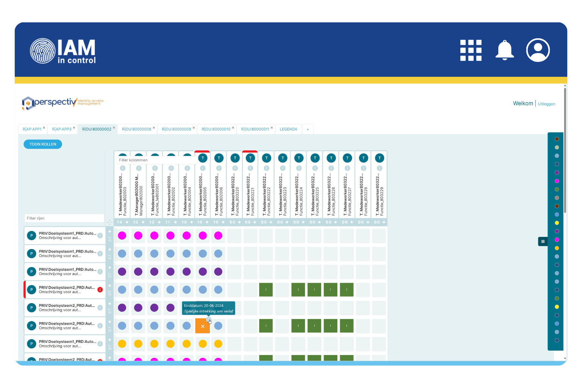The image size is (582, 388).
Task: Toggle the empty first-row cell under Functie_803220
Action: [235, 236]
